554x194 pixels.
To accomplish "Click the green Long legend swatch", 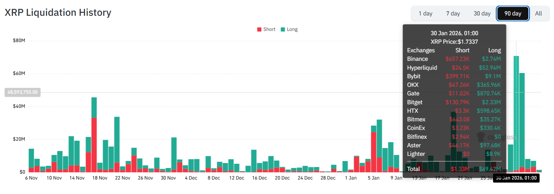I will point(283,29).
